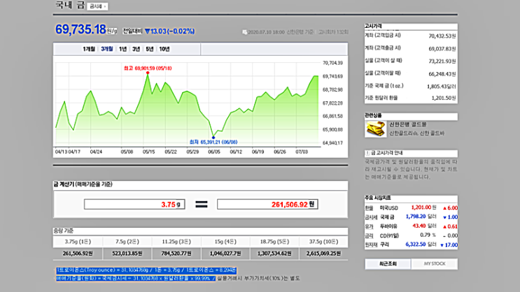Click the info icon beside 금 고시가격 안내
This screenshot has width=520, height=292.
[x=367, y=153]
